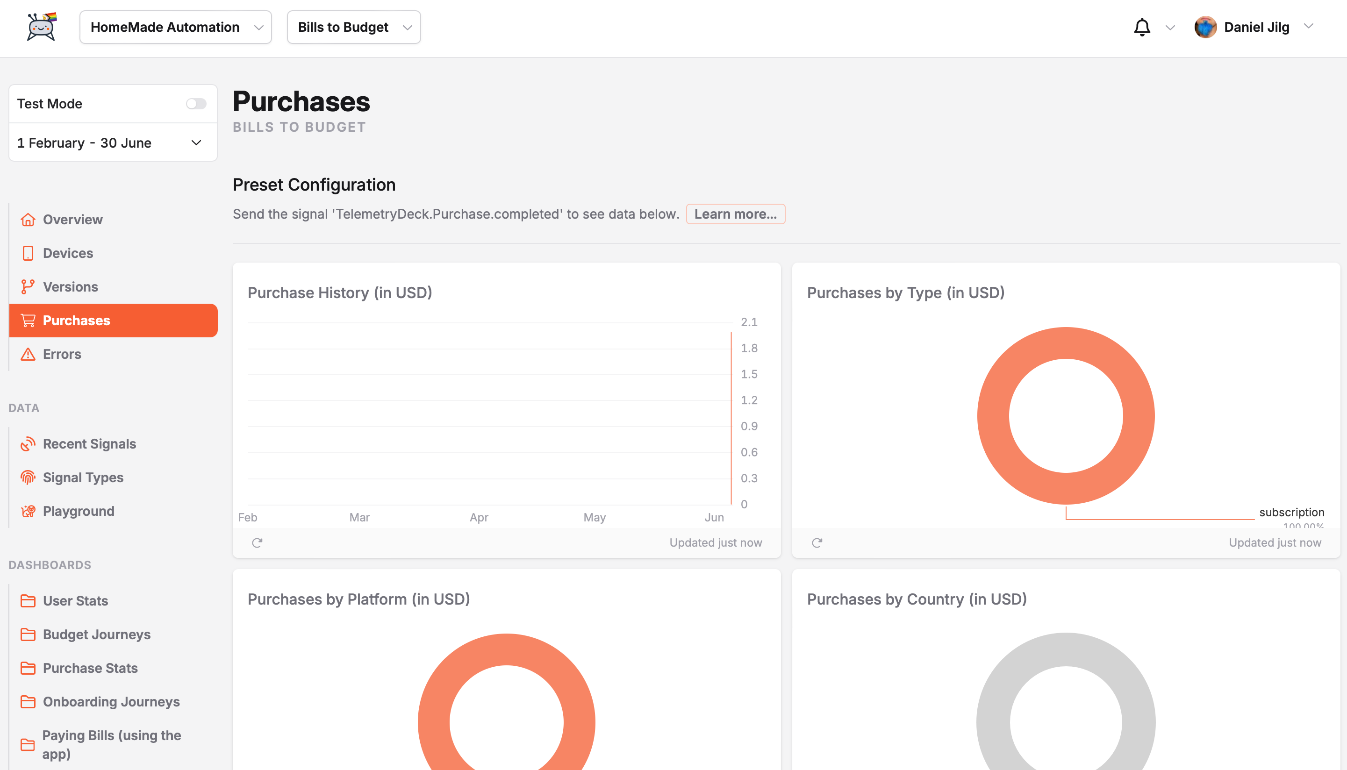Refresh the Purchases by Type chart

click(x=817, y=542)
